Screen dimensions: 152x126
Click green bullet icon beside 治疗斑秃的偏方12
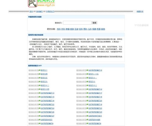87,89
